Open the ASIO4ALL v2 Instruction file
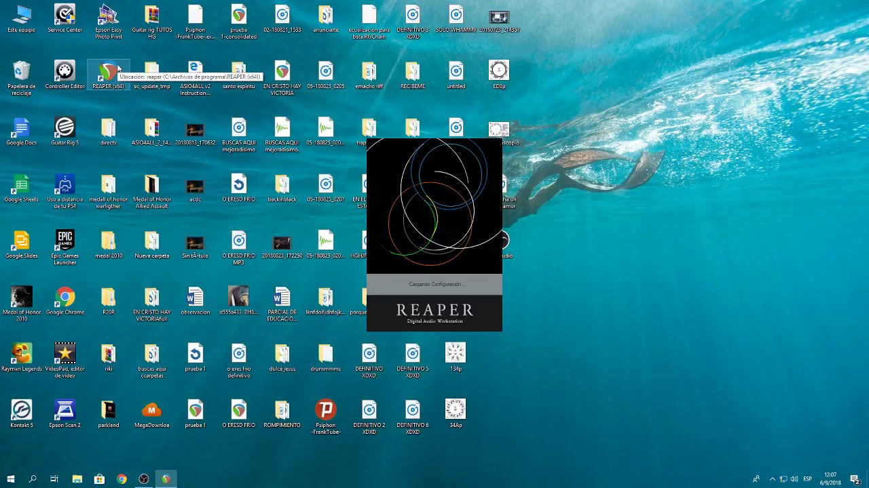Image resolution: width=869 pixels, height=488 pixels. point(196,79)
